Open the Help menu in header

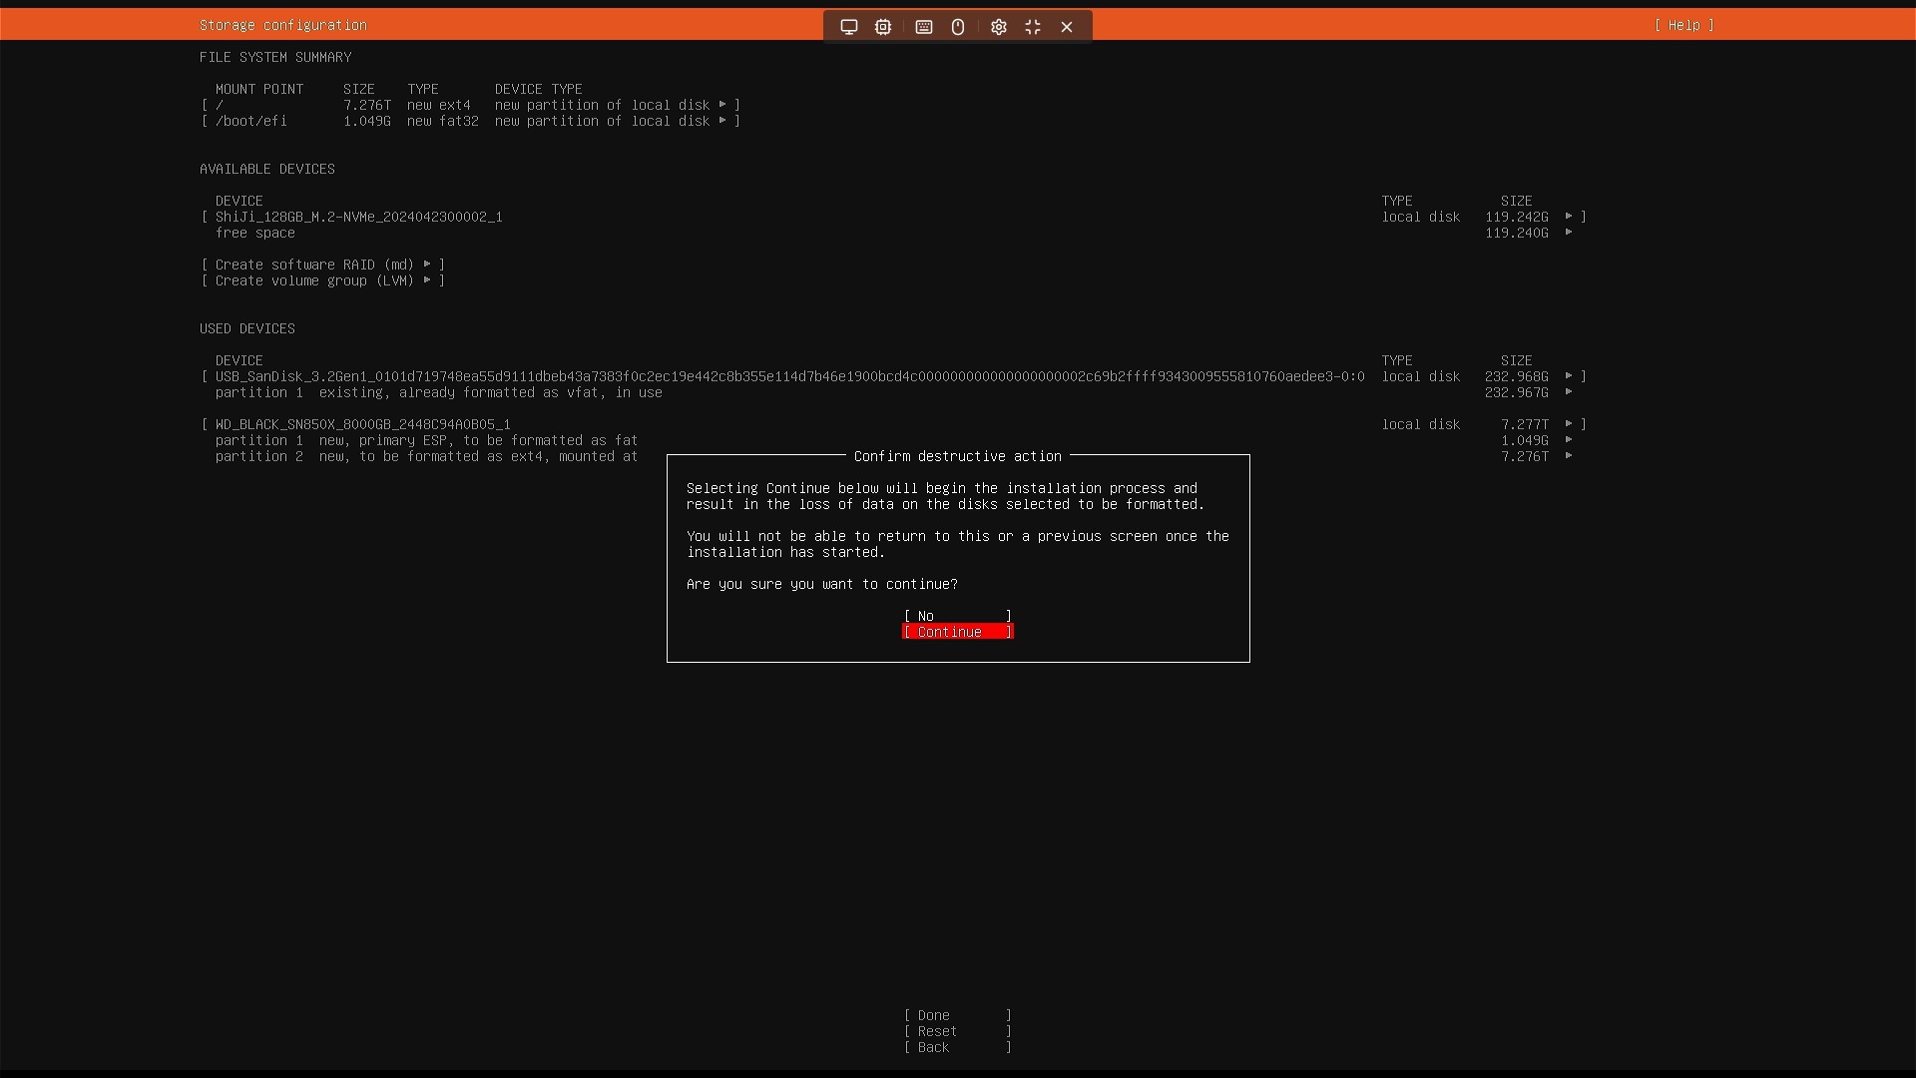(1683, 25)
